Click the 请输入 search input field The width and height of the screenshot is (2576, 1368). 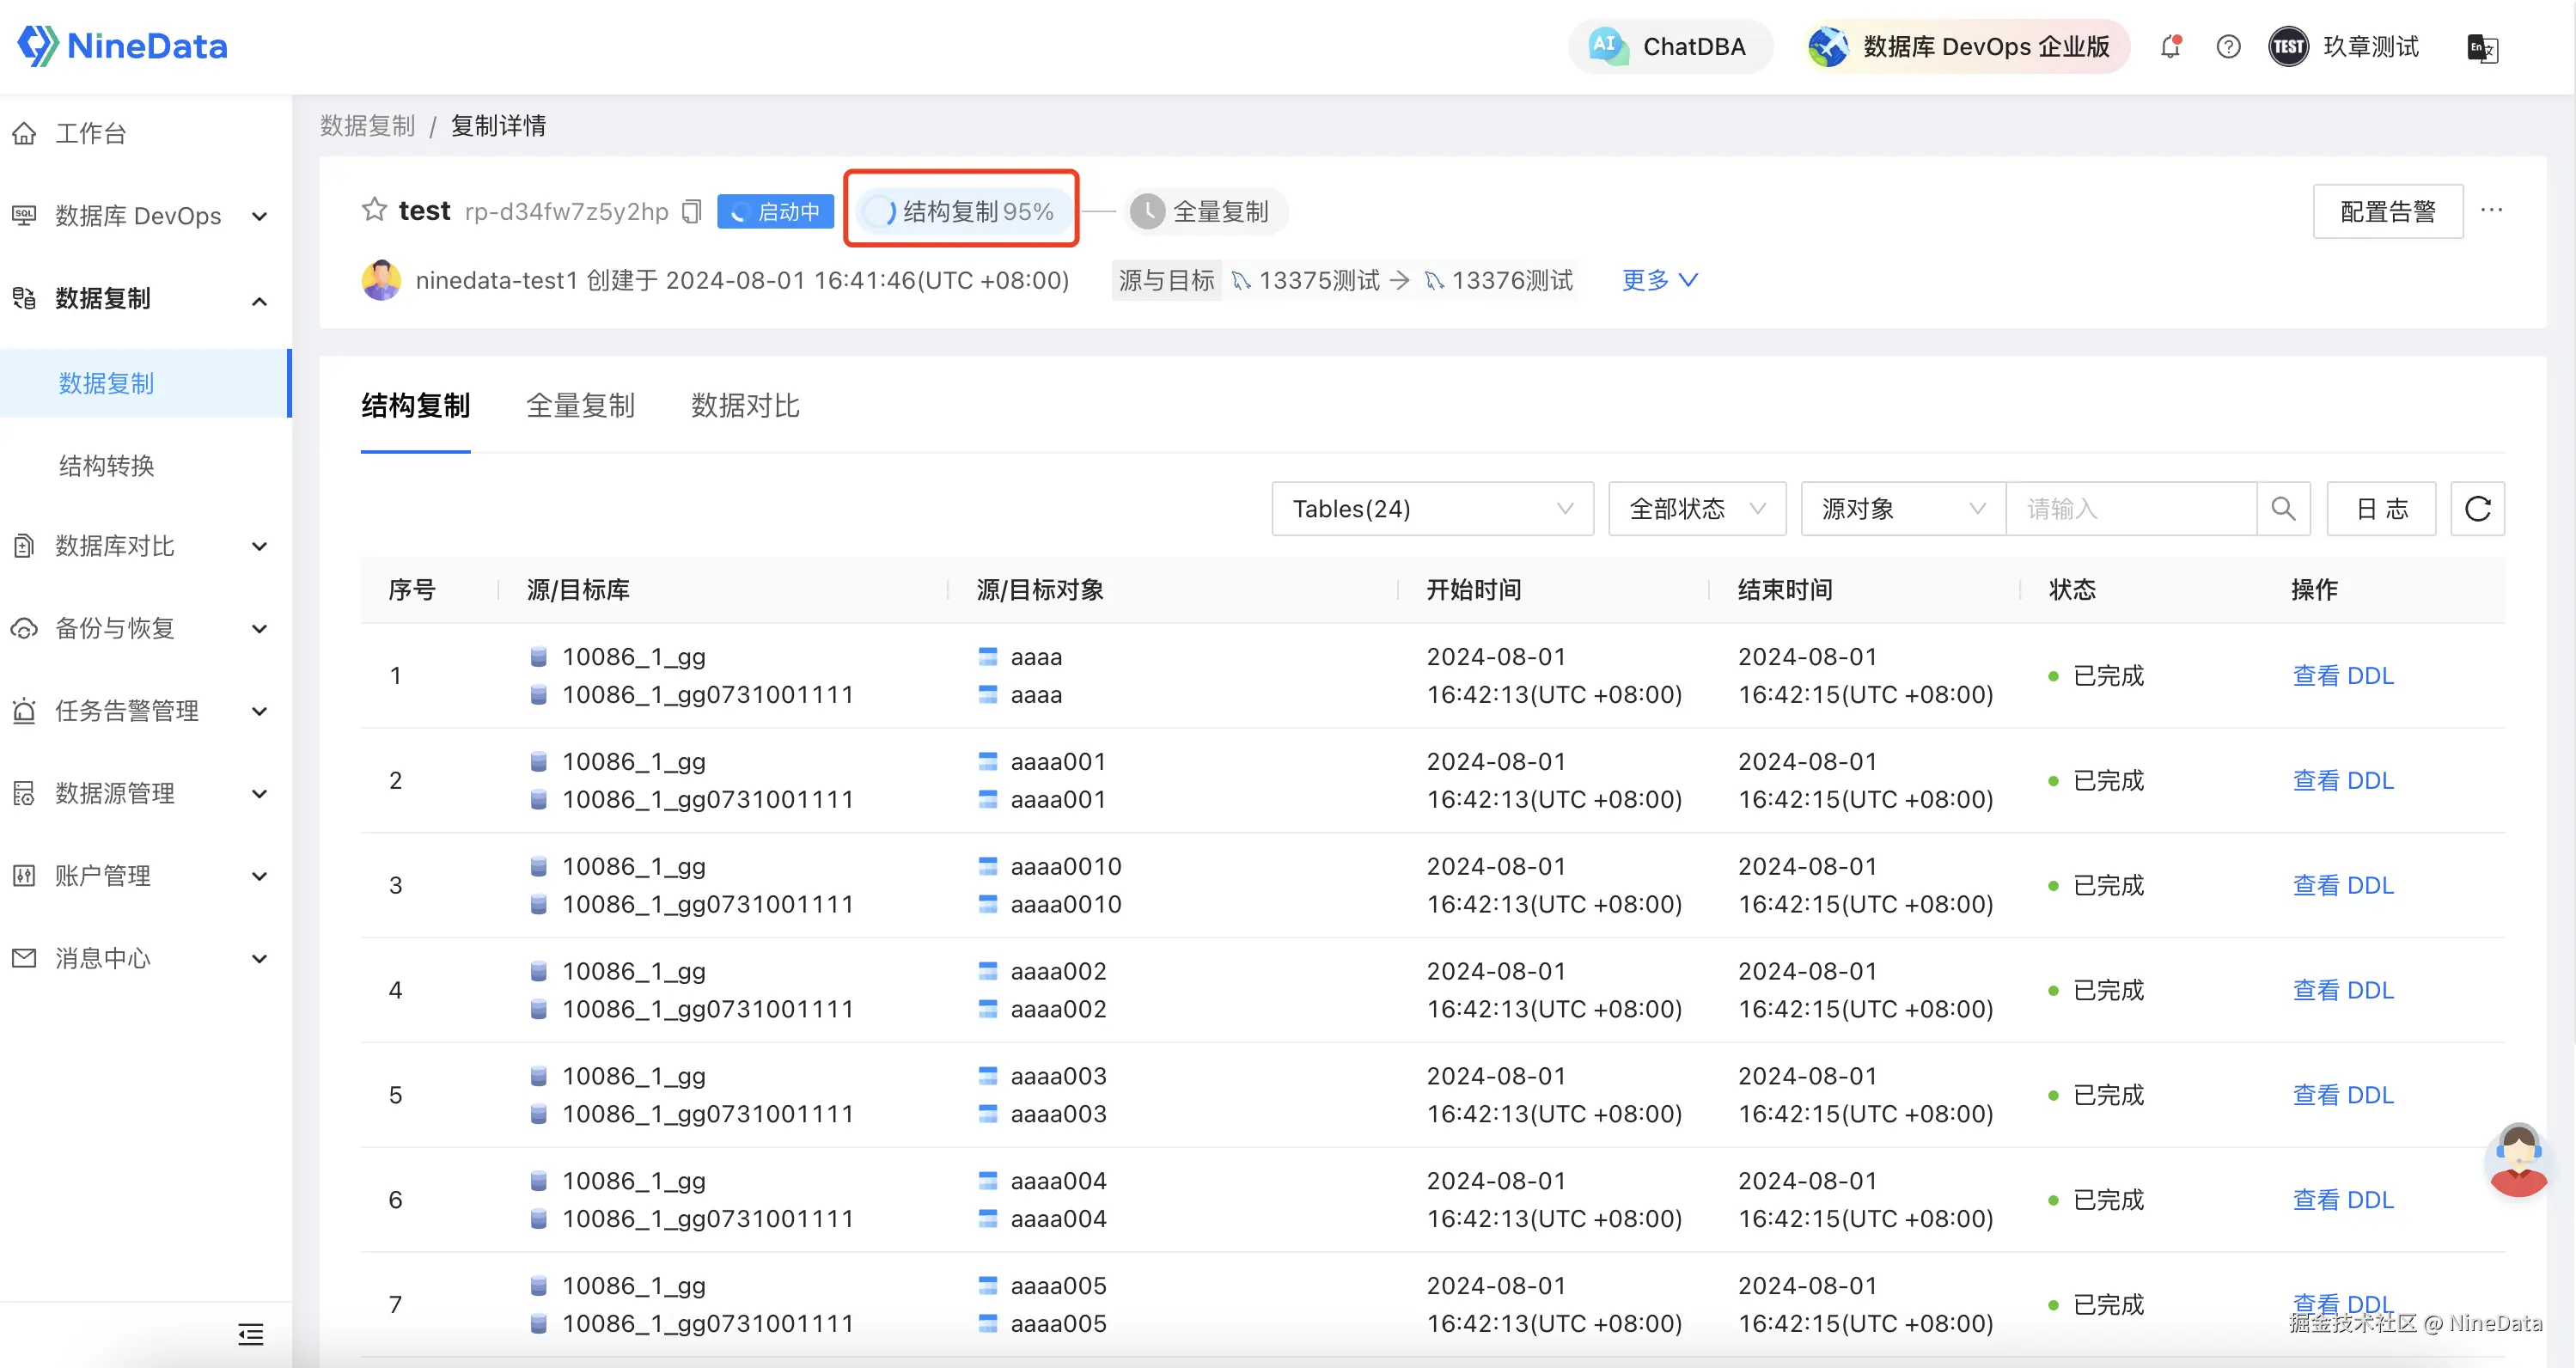[2130, 509]
